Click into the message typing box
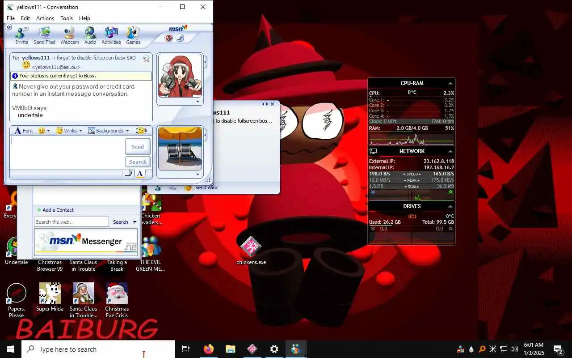 tap(67, 153)
